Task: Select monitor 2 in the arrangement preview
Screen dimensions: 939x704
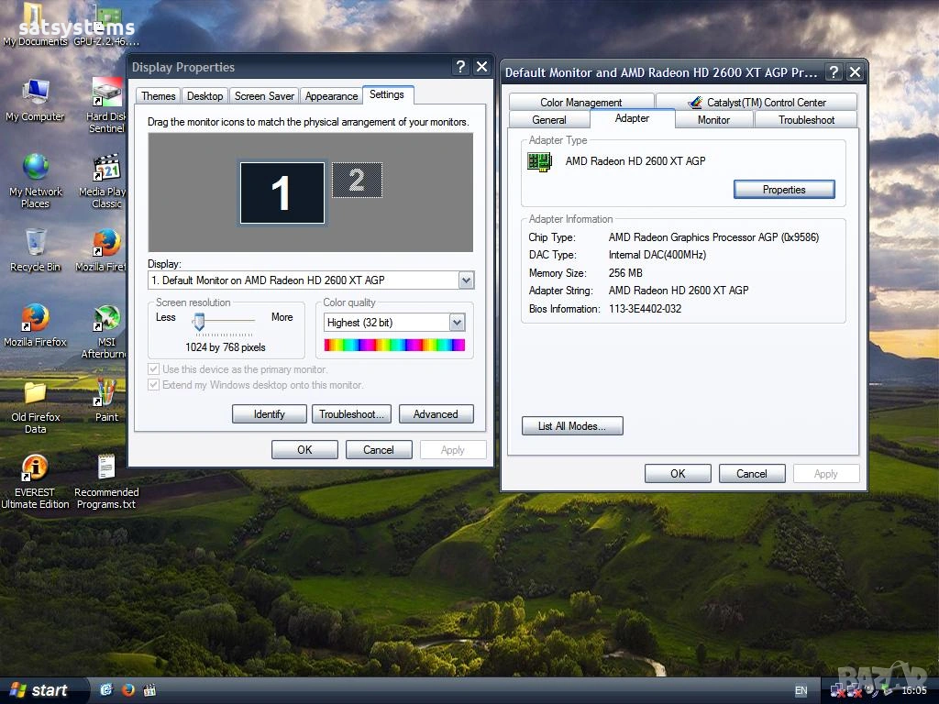Action: tap(357, 181)
